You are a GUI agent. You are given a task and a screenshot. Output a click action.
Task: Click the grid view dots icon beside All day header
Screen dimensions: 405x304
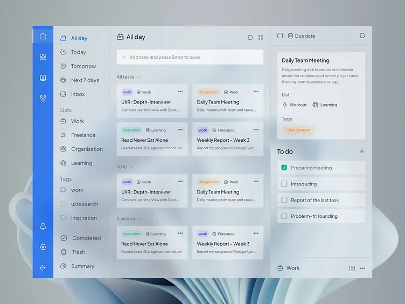click(261, 38)
